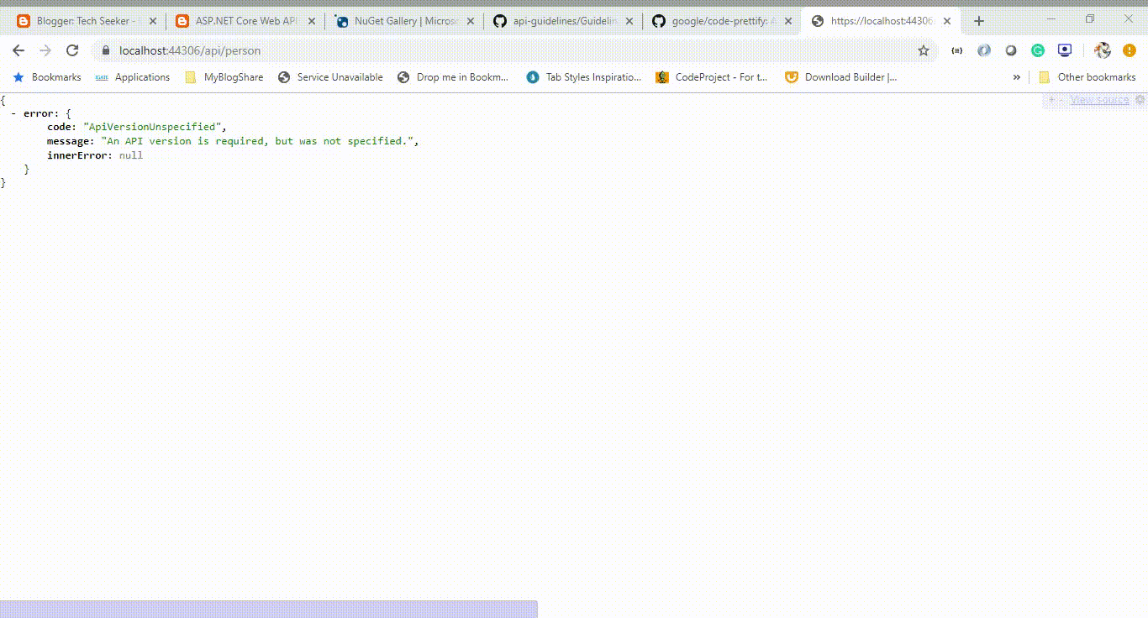Reload the page with the refresh icon

[x=72, y=50]
